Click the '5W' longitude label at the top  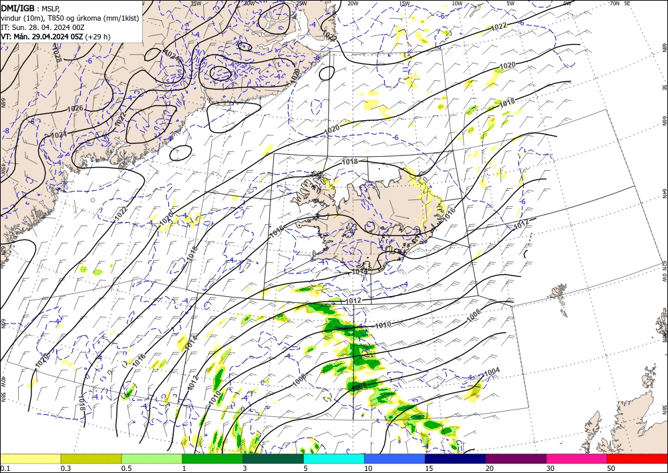click(x=510, y=3)
